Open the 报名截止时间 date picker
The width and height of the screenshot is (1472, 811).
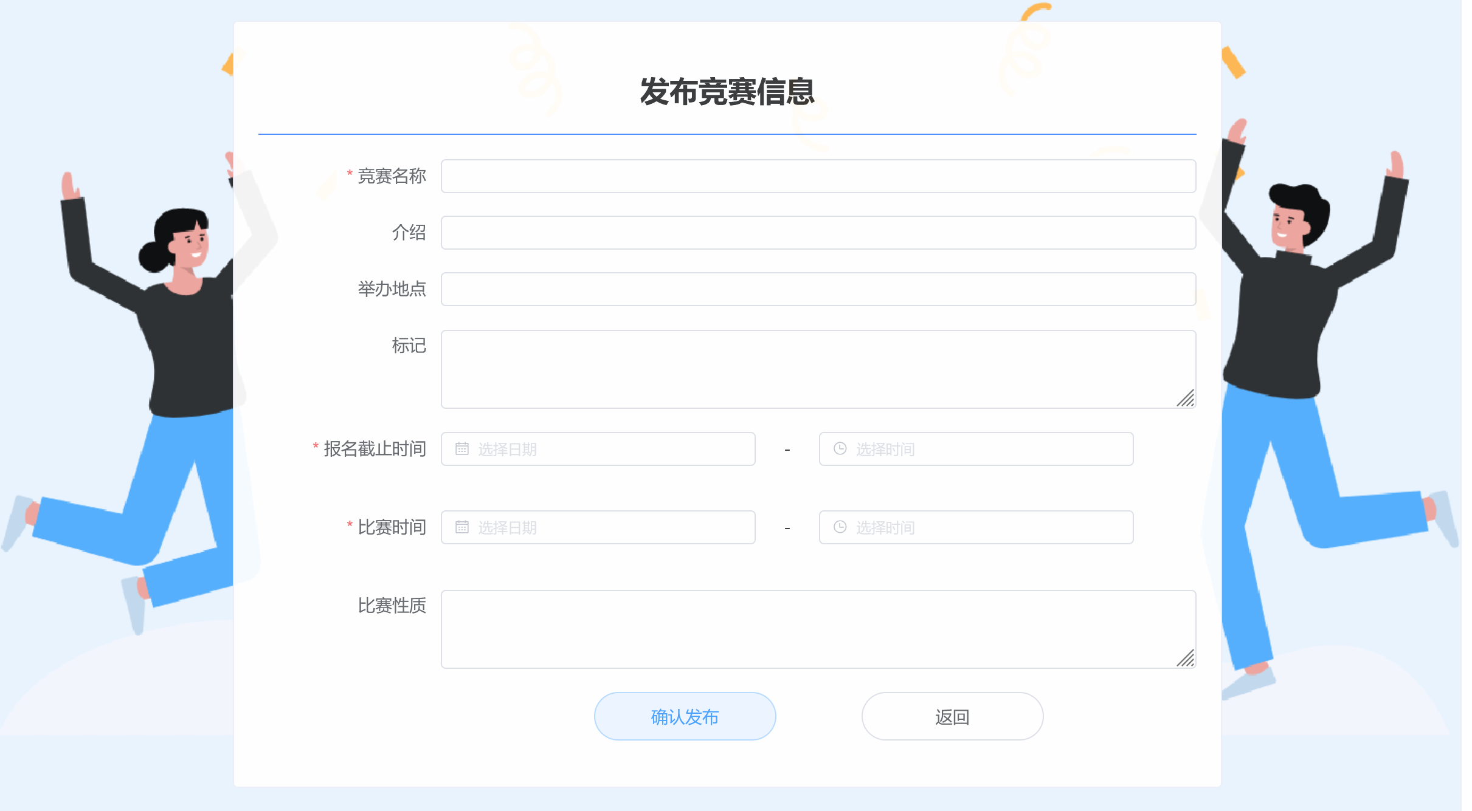pyautogui.click(x=598, y=449)
